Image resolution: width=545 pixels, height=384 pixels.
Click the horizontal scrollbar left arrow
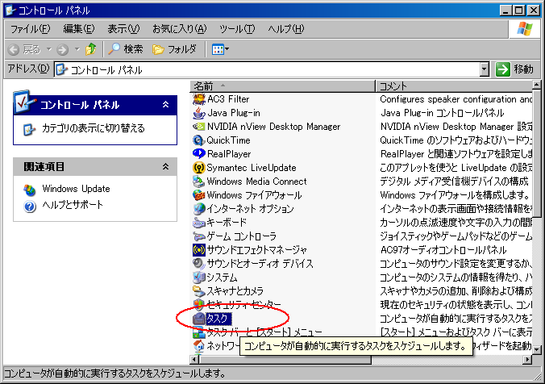194,359
